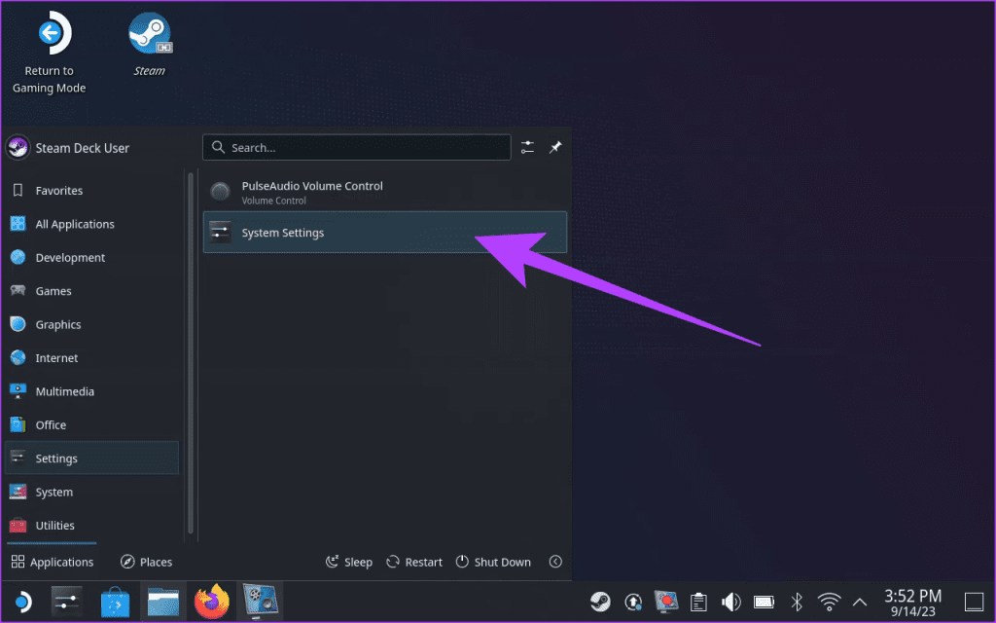This screenshot has width=996, height=623.
Task: Select Development category
Action: (92, 257)
